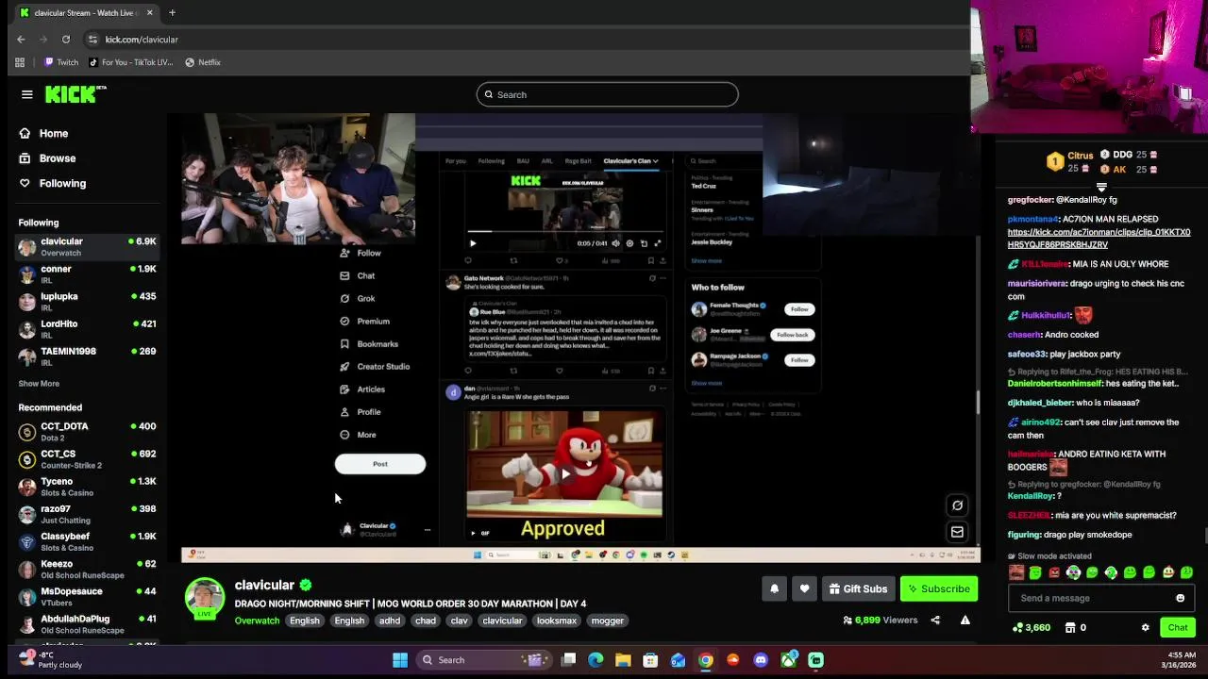Click the share stream icon

click(935, 621)
